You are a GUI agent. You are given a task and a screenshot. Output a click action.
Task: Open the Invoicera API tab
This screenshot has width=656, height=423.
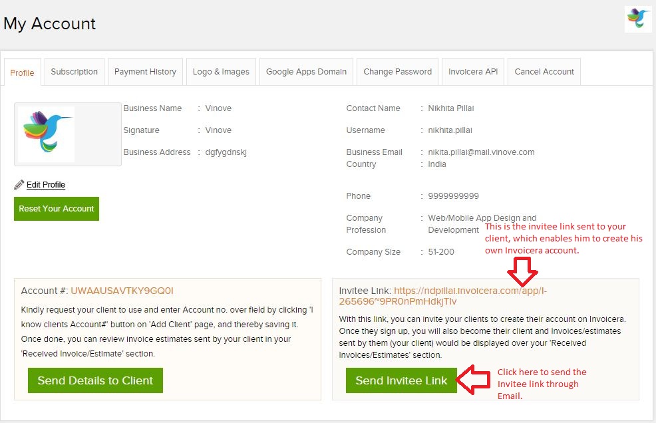pyautogui.click(x=473, y=72)
